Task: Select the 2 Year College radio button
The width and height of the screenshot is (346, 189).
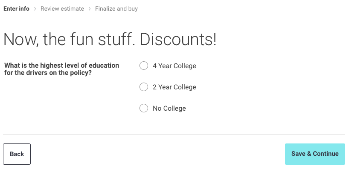Action: click(x=144, y=87)
